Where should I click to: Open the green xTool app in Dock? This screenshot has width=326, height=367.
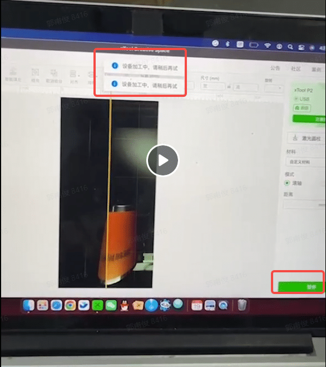(97, 305)
